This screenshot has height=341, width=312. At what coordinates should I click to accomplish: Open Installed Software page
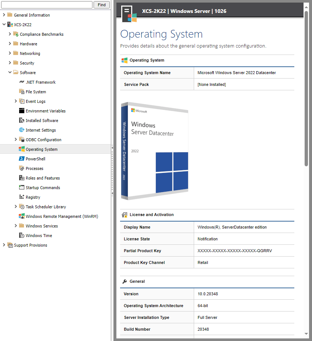(x=42, y=121)
